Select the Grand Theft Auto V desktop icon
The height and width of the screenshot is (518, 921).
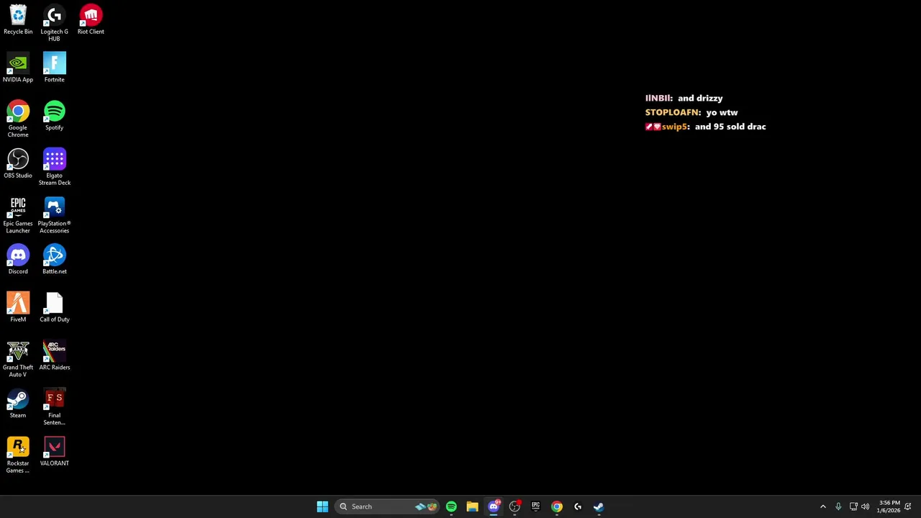(18, 359)
